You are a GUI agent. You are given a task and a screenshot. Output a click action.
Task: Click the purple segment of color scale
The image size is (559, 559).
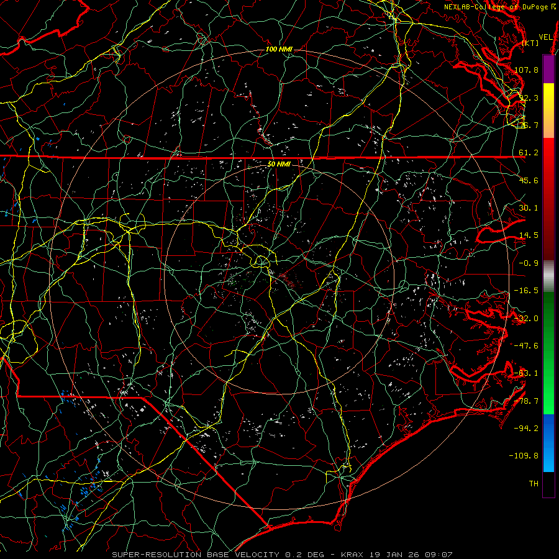point(548,70)
